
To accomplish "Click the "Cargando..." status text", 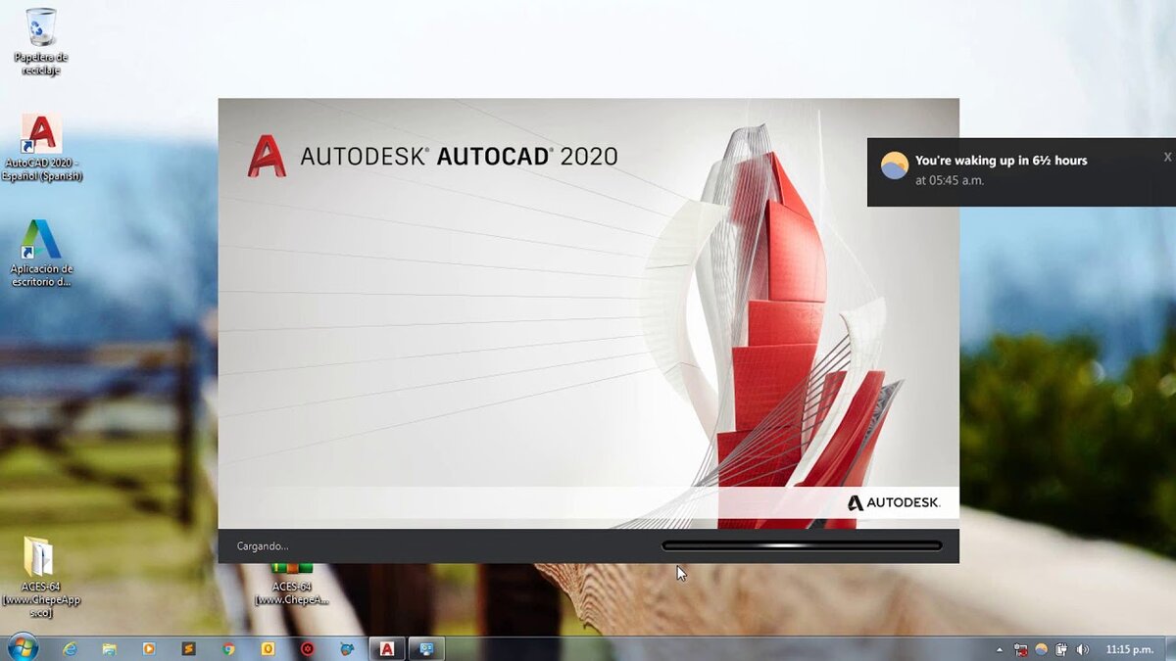I will pos(263,546).
